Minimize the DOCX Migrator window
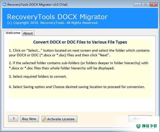Viewport: 160px width, 132px height. [x=137, y=5]
